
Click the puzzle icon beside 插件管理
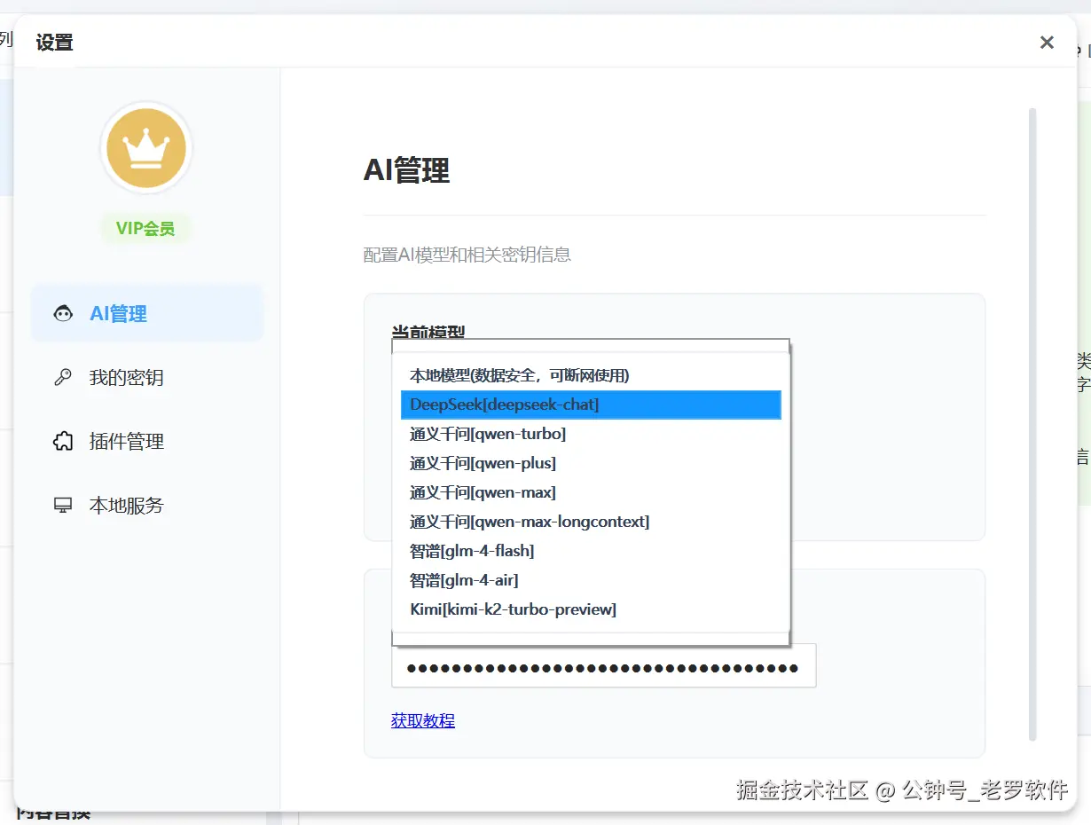63,442
